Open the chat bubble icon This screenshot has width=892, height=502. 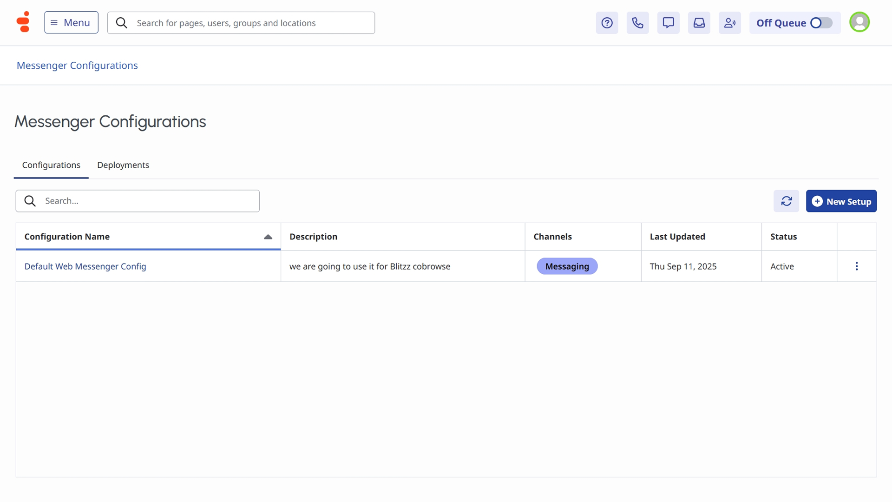[x=668, y=23]
